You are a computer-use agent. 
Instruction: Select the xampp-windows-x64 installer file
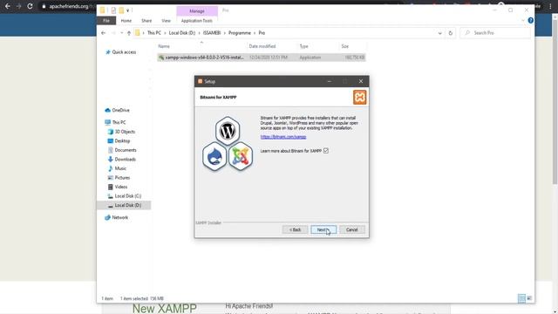(x=262, y=58)
